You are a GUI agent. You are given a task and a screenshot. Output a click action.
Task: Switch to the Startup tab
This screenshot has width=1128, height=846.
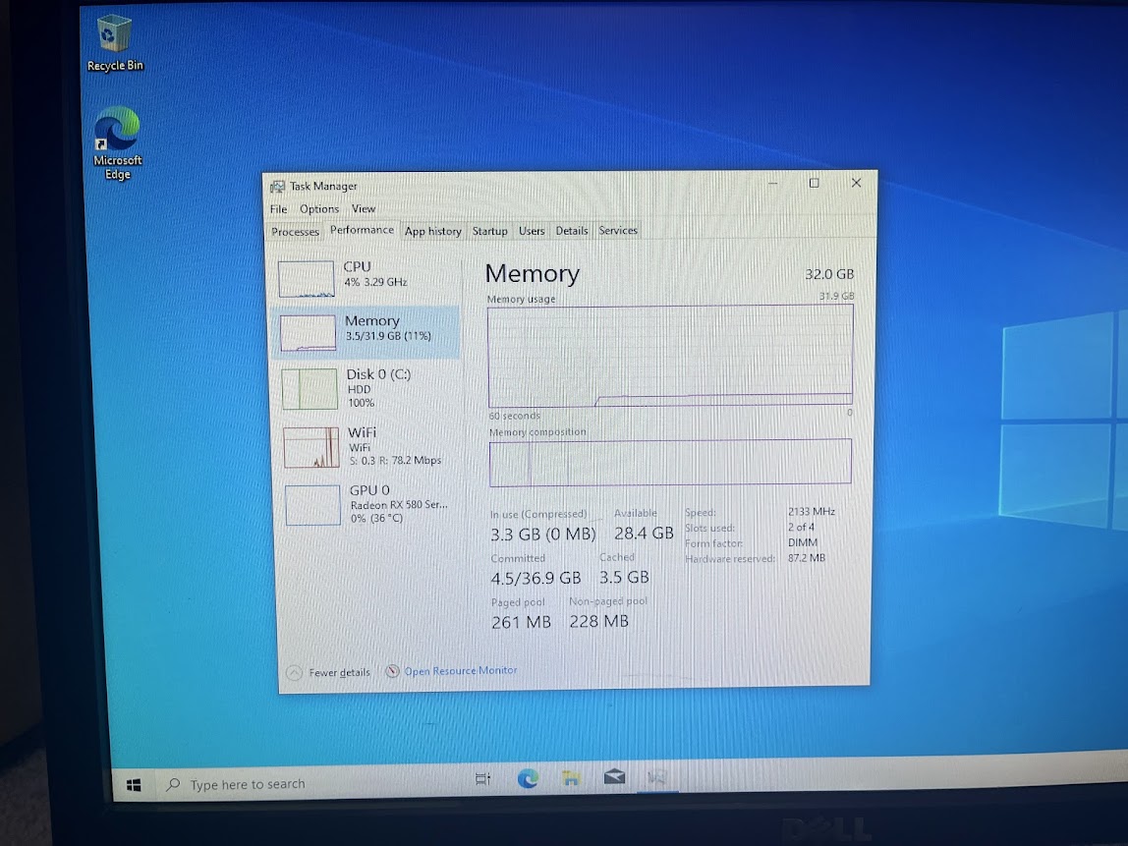click(489, 231)
